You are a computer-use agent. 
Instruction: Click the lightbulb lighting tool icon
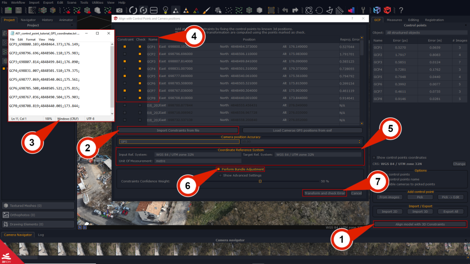(165, 10)
